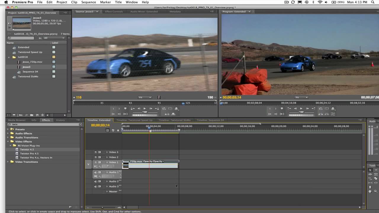Choose the Pen tool in Tools panel
This screenshot has height=213, width=379.
(x=370, y=187)
